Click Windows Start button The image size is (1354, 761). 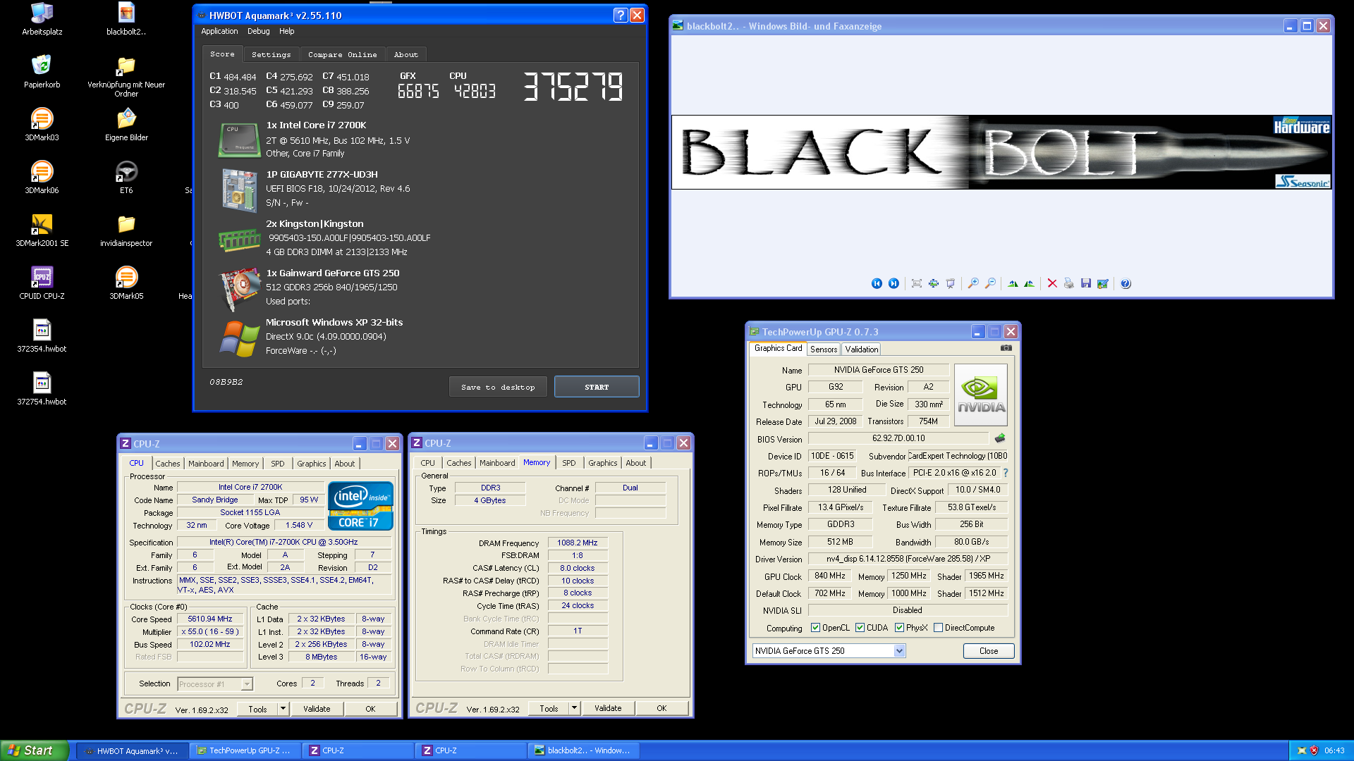coord(34,750)
